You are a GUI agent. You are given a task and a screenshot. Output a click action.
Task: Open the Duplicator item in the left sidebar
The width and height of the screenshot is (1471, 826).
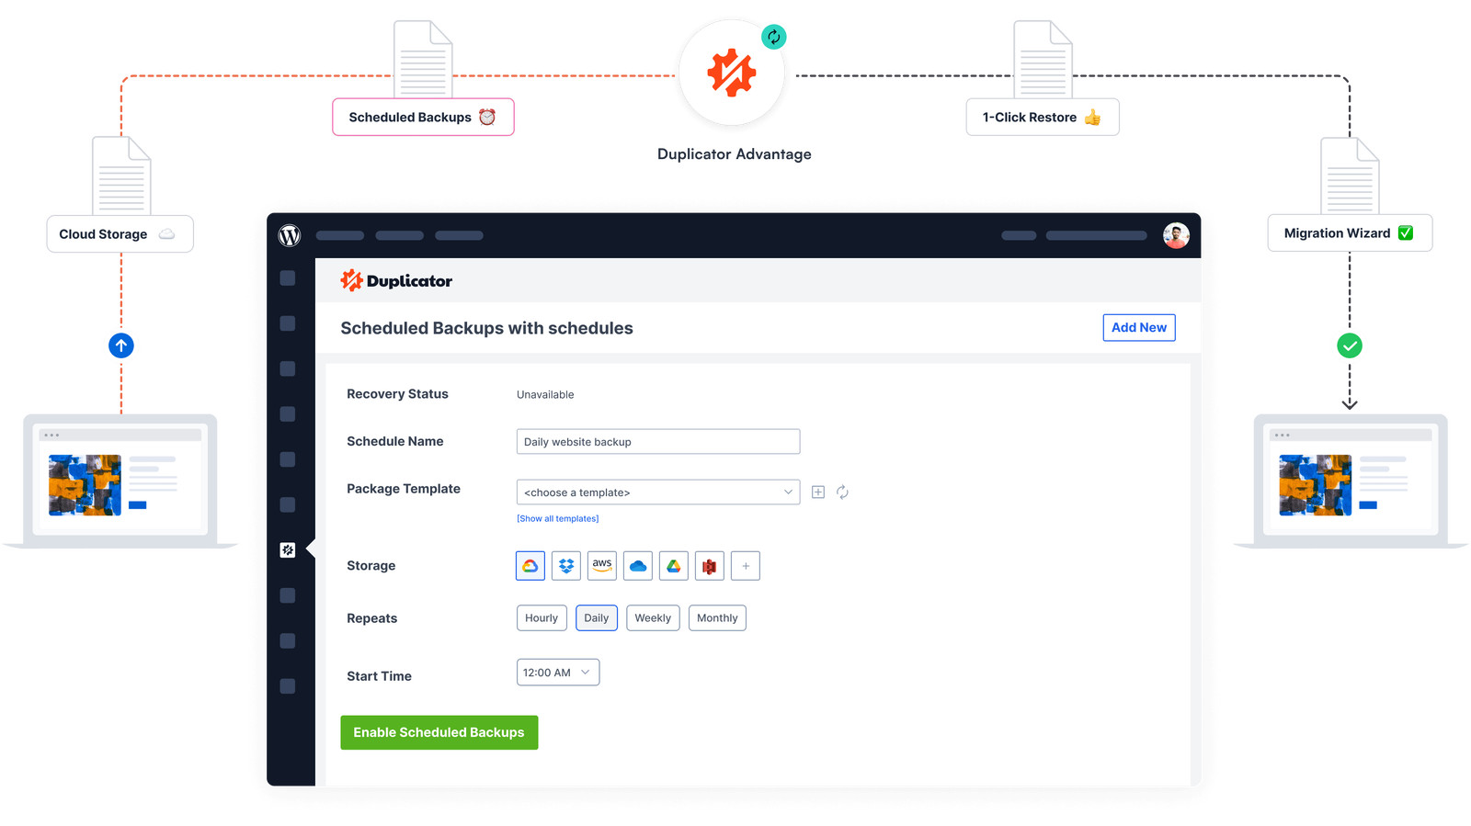click(x=288, y=549)
